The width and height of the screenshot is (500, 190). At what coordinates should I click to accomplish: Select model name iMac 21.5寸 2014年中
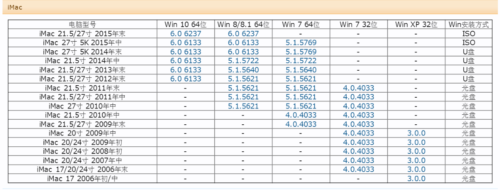tap(82, 61)
